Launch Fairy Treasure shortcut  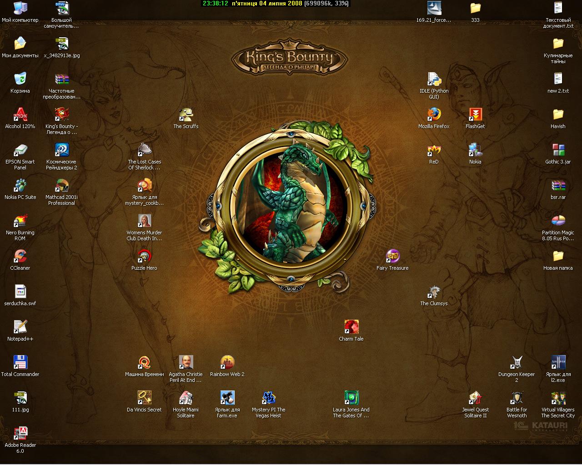pyautogui.click(x=392, y=256)
